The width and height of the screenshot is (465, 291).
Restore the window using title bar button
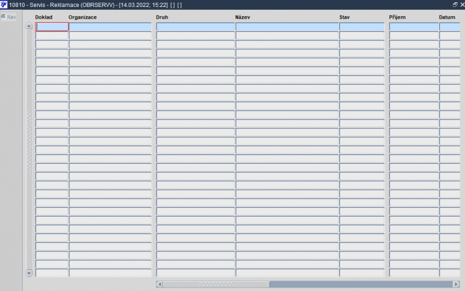pos(455,5)
